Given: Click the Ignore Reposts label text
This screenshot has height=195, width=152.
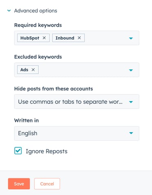Looking at the screenshot, I should click(46, 151).
